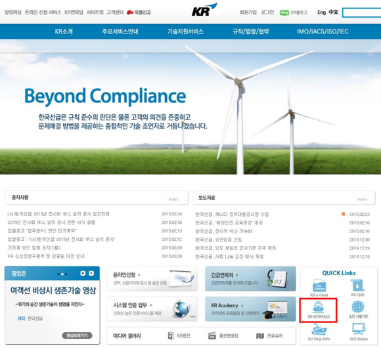Open the KR e-Fleet quick link icon
The image size is (381, 348).
[x=319, y=286]
